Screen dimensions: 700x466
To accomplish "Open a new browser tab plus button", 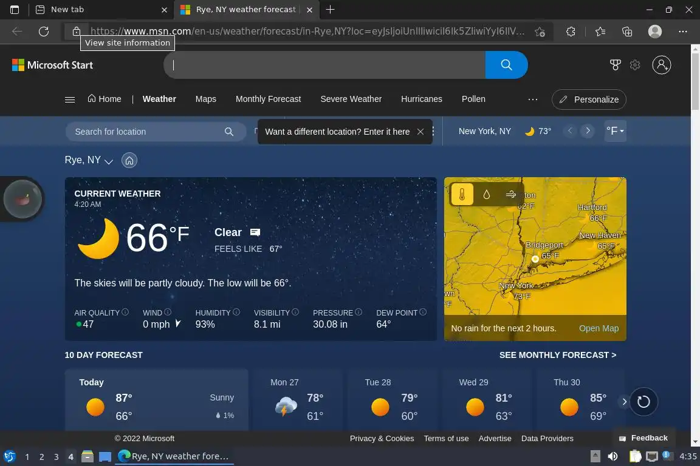I will (x=330, y=9).
